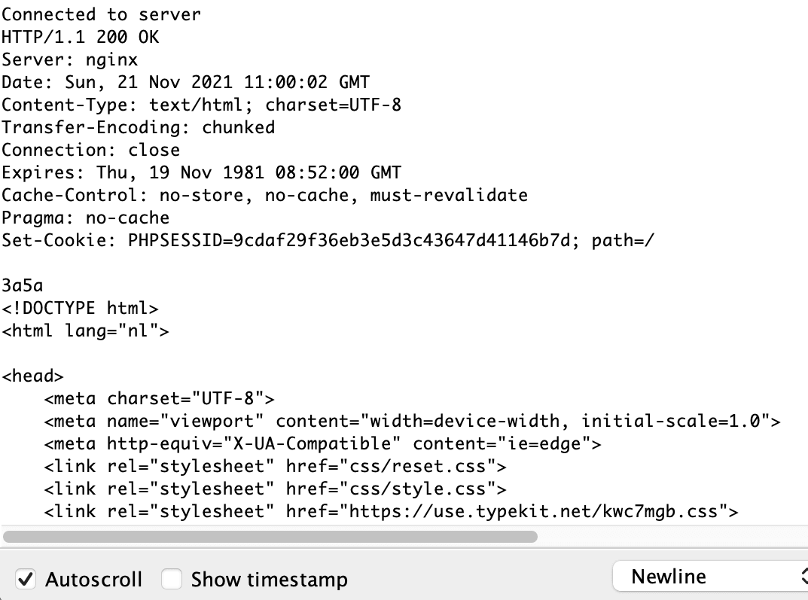This screenshot has height=600, width=808.
Task: Click the typekit.net stylesheet link line
Action: click(391, 511)
